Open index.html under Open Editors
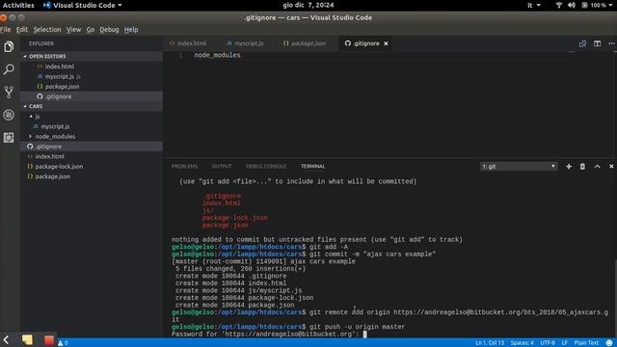The width and height of the screenshot is (617, 347). click(60, 67)
